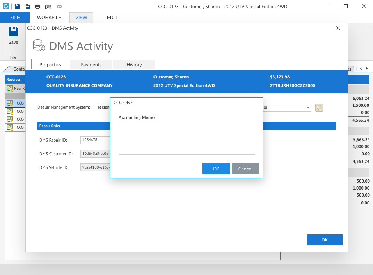Click the DMS Repair ID field

(95, 140)
